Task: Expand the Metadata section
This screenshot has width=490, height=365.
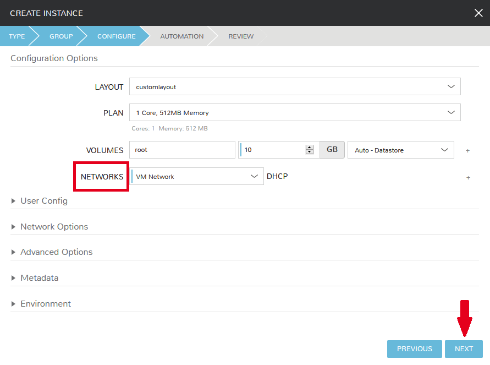Action: pyautogui.click(x=39, y=278)
